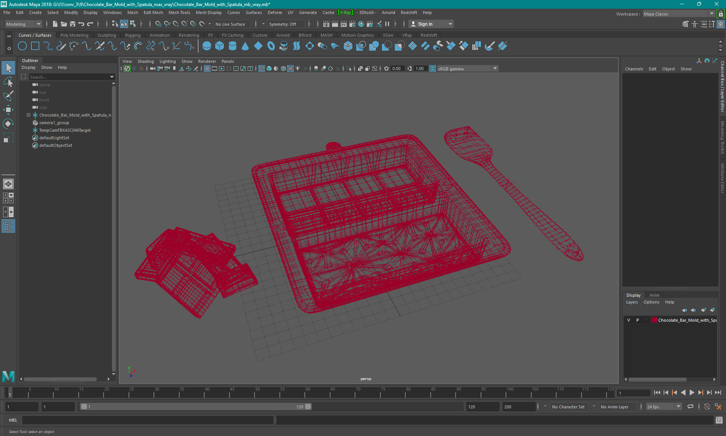Activate the Scale tool in toolbox
726x436 pixels.
pyautogui.click(x=8, y=138)
